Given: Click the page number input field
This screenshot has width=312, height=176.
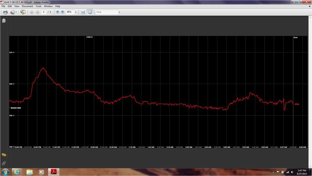Looking at the screenshot, I should point(44,12).
